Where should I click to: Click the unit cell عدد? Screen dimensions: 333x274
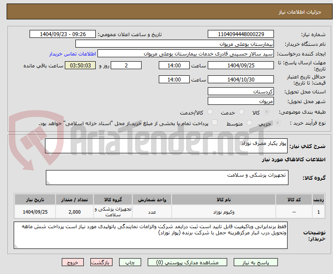pos(152,211)
